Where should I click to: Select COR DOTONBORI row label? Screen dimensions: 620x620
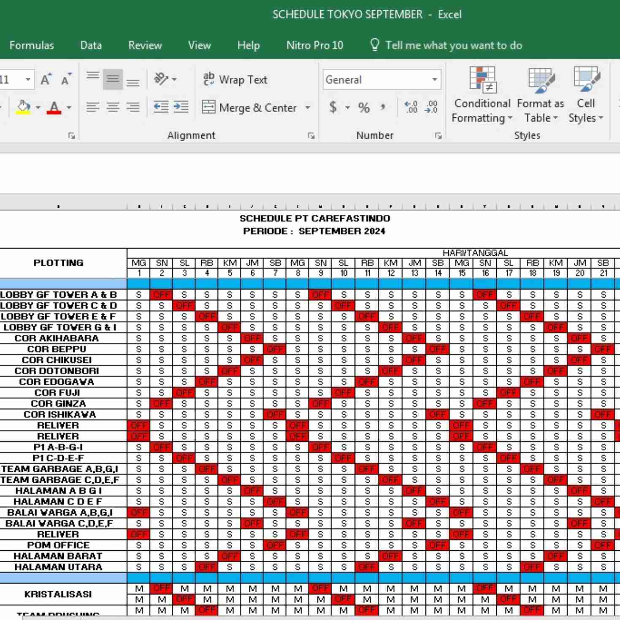tap(57, 371)
